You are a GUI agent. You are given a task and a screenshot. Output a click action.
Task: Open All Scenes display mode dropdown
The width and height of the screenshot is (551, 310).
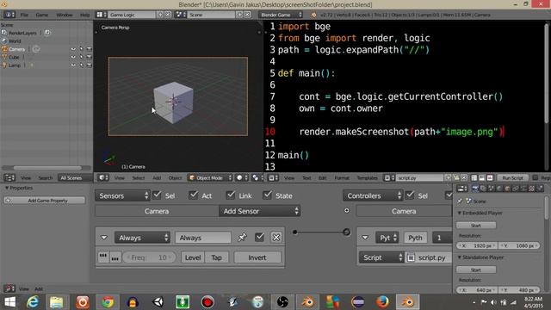(75, 178)
